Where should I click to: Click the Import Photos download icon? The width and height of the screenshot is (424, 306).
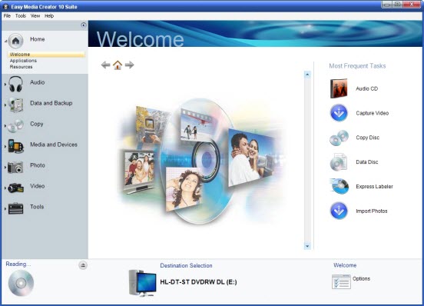tap(339, 211)
